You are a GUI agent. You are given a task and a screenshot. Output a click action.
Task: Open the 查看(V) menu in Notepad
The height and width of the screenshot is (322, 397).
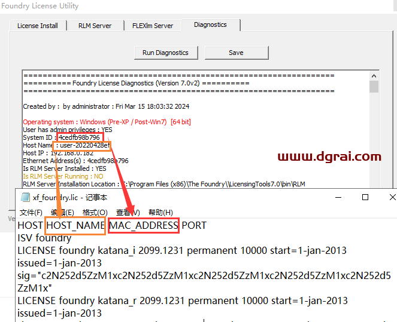tap(128, 213)
